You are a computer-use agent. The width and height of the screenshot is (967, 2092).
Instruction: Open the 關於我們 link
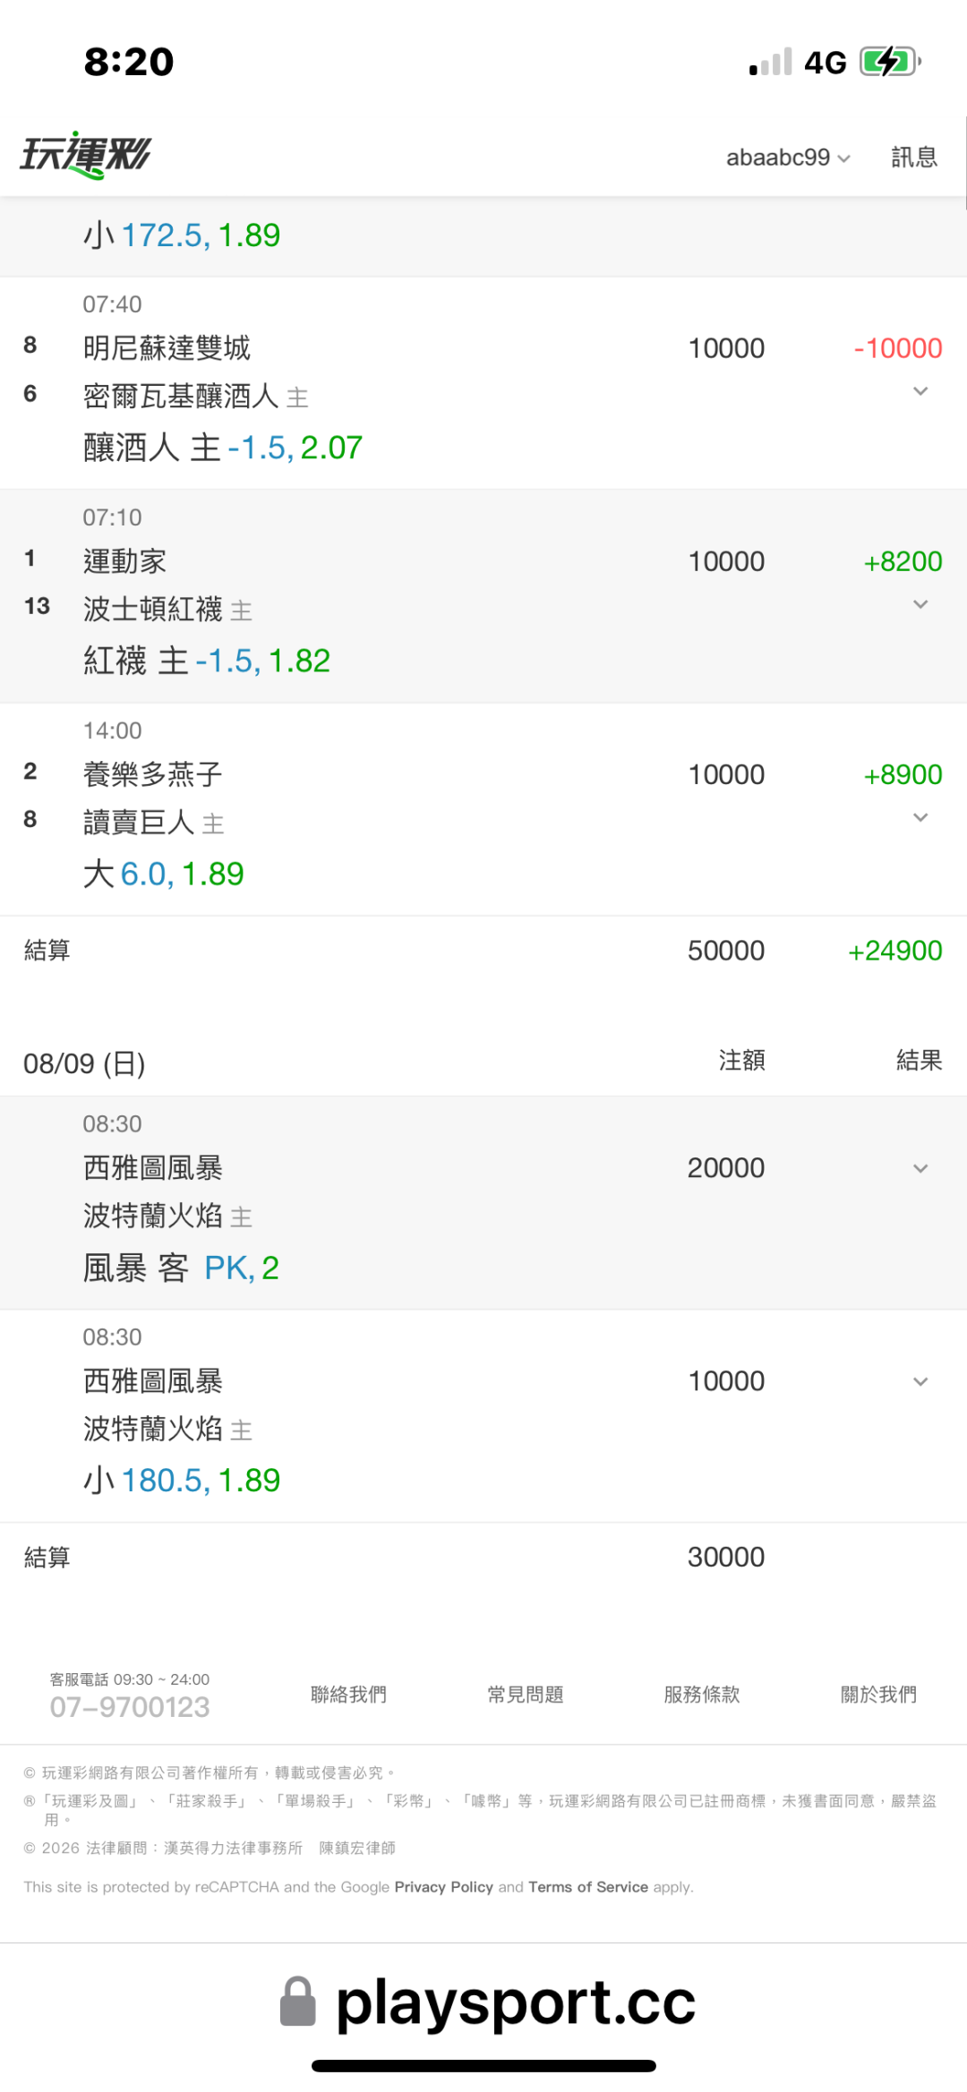click(x=878, y=1695)
